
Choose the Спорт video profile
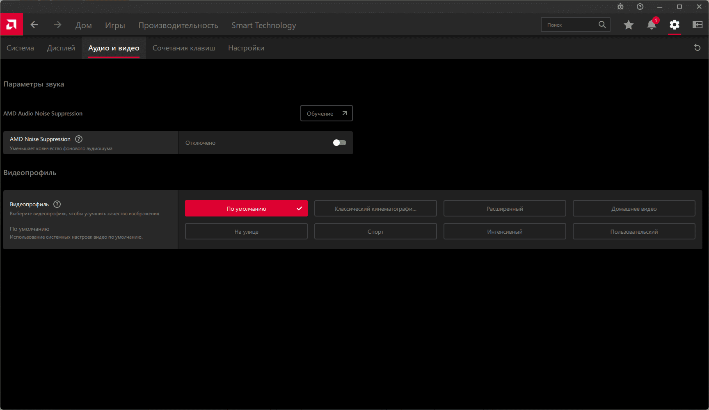(x=375, y=231)
